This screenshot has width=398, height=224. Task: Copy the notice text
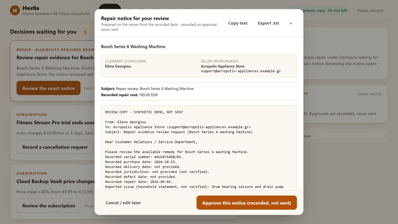(x=238, y=23)
